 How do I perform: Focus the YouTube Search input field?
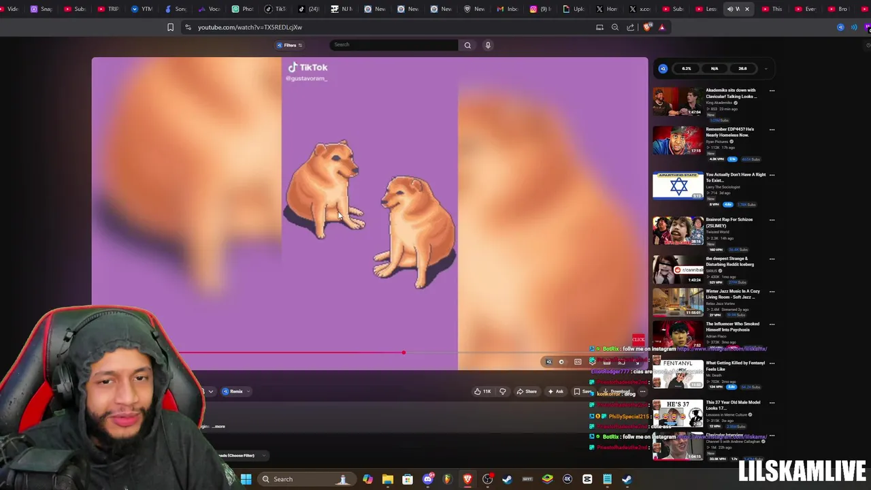394,45
